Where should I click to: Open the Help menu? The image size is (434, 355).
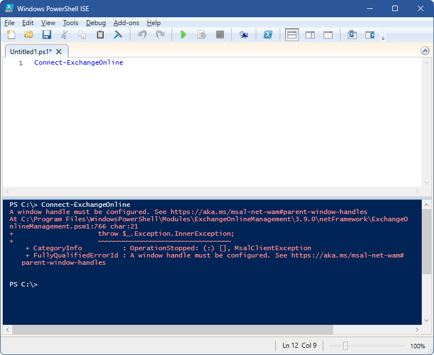(154, 23)
